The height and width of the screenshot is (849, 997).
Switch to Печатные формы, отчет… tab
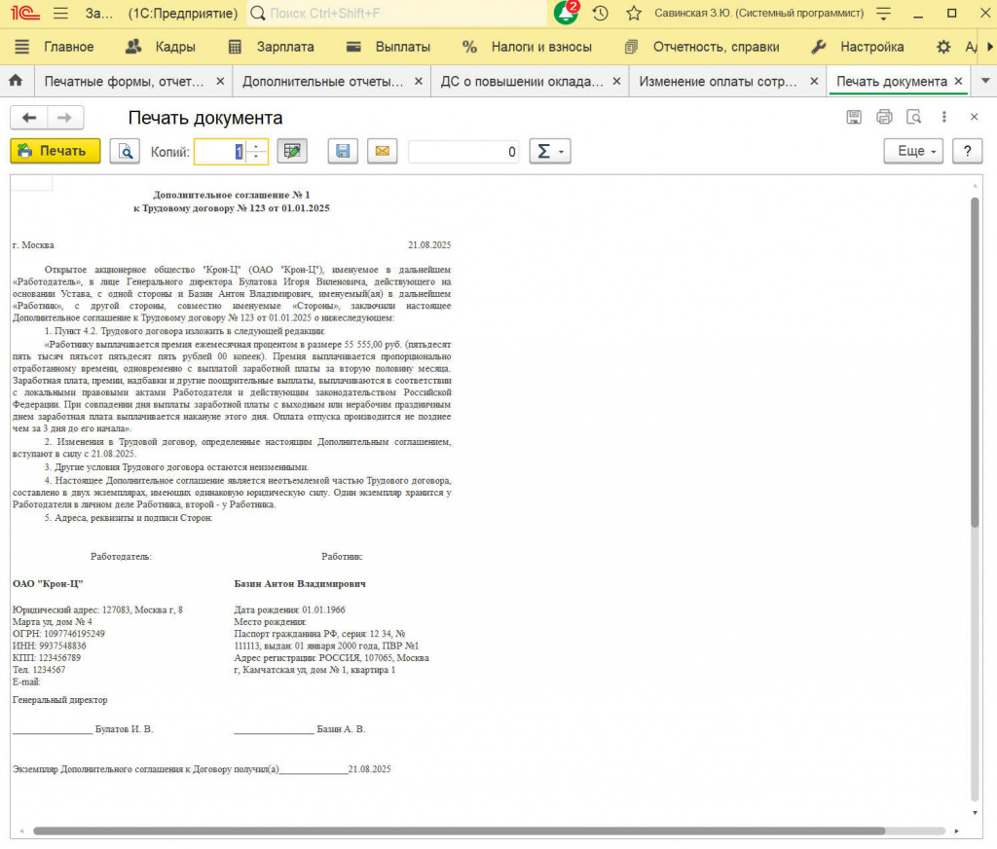[124, 82]
